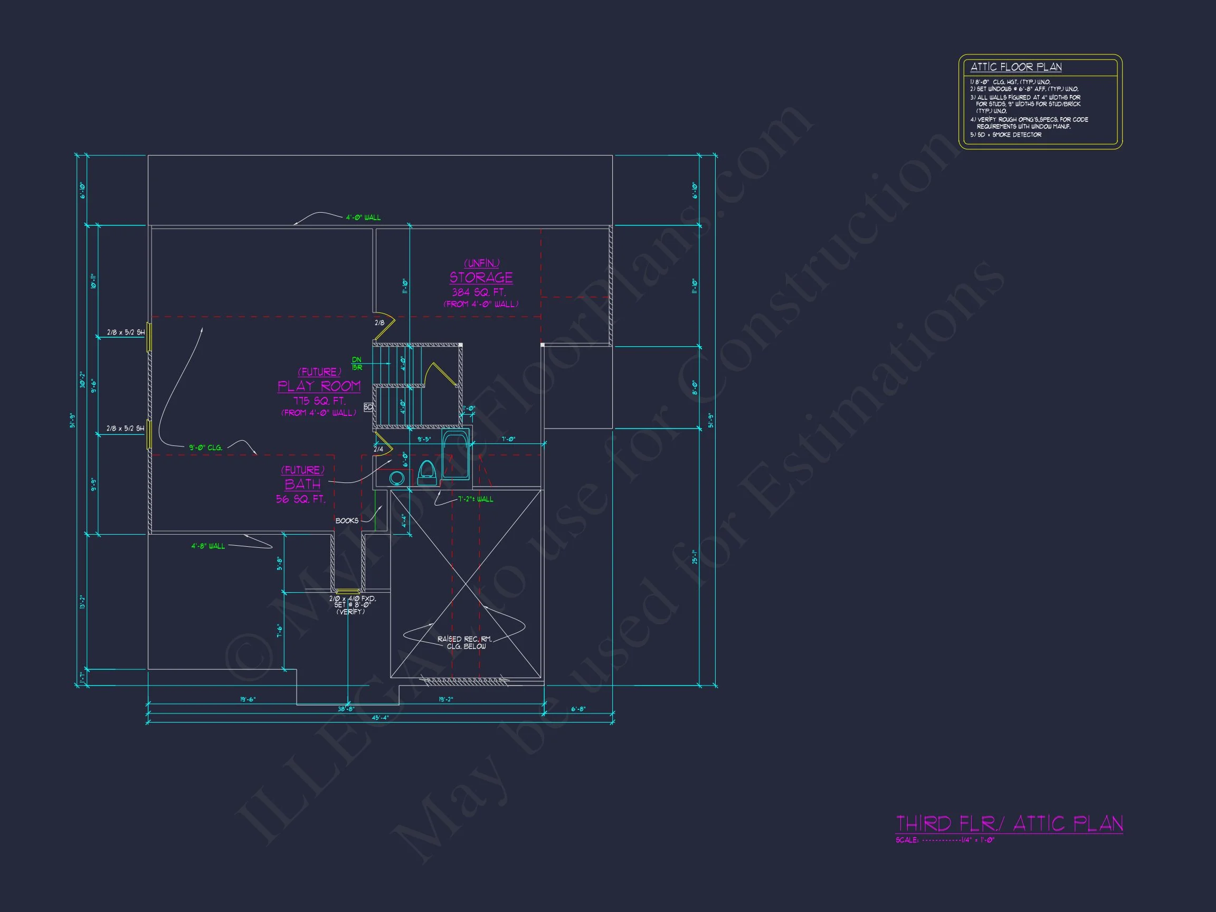This screenshot has height=912, width=1216.
Task: Click the round sink symbol in bath
Action: point(396,478)
